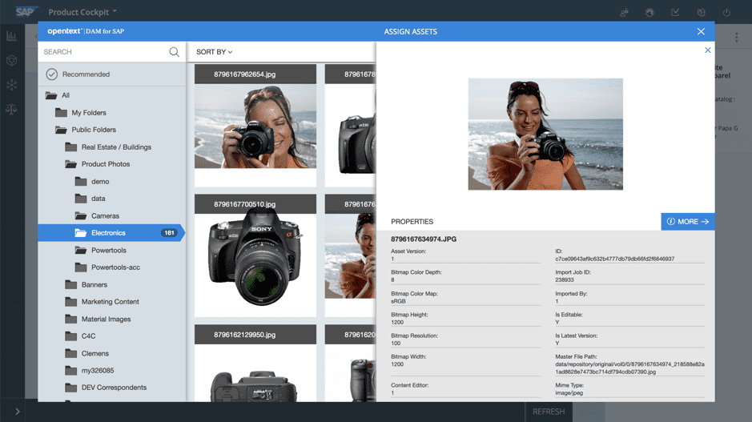Open Real Estate / Buildings folder
The width and height of the screenshot is (752, 422).
[x=108, y=147]
